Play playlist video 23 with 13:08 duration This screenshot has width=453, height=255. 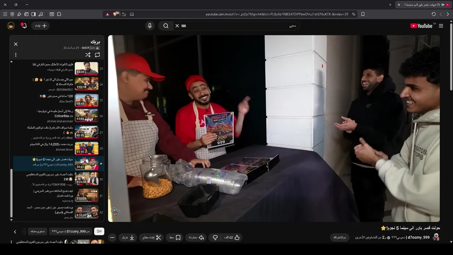59,68
